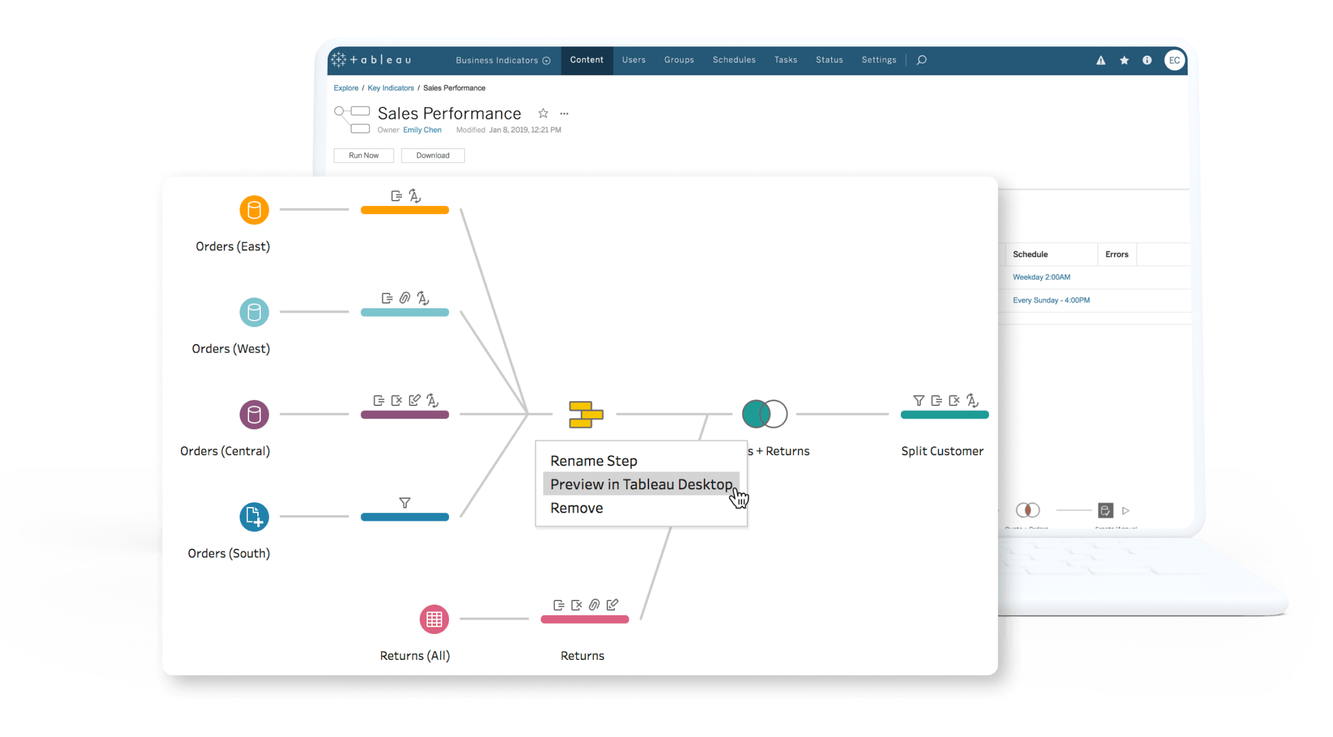Click the join/union step yellow icon
Viewport: 1333px width, 737px height.
point(586,415)
